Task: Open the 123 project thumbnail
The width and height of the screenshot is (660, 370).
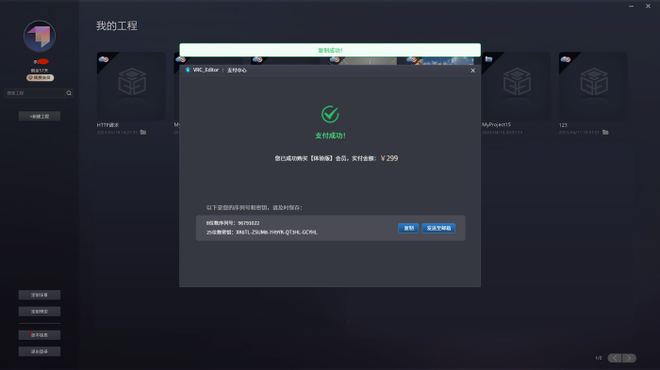Action: click(x=593, y=86)
